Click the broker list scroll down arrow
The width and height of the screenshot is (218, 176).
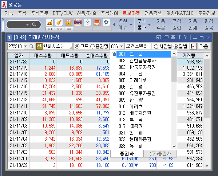174,146
